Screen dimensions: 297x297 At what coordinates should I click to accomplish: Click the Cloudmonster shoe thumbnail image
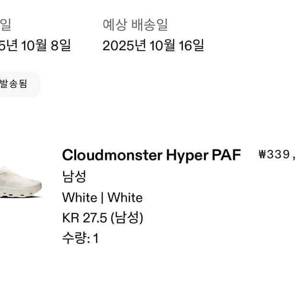tap(20, 182)
